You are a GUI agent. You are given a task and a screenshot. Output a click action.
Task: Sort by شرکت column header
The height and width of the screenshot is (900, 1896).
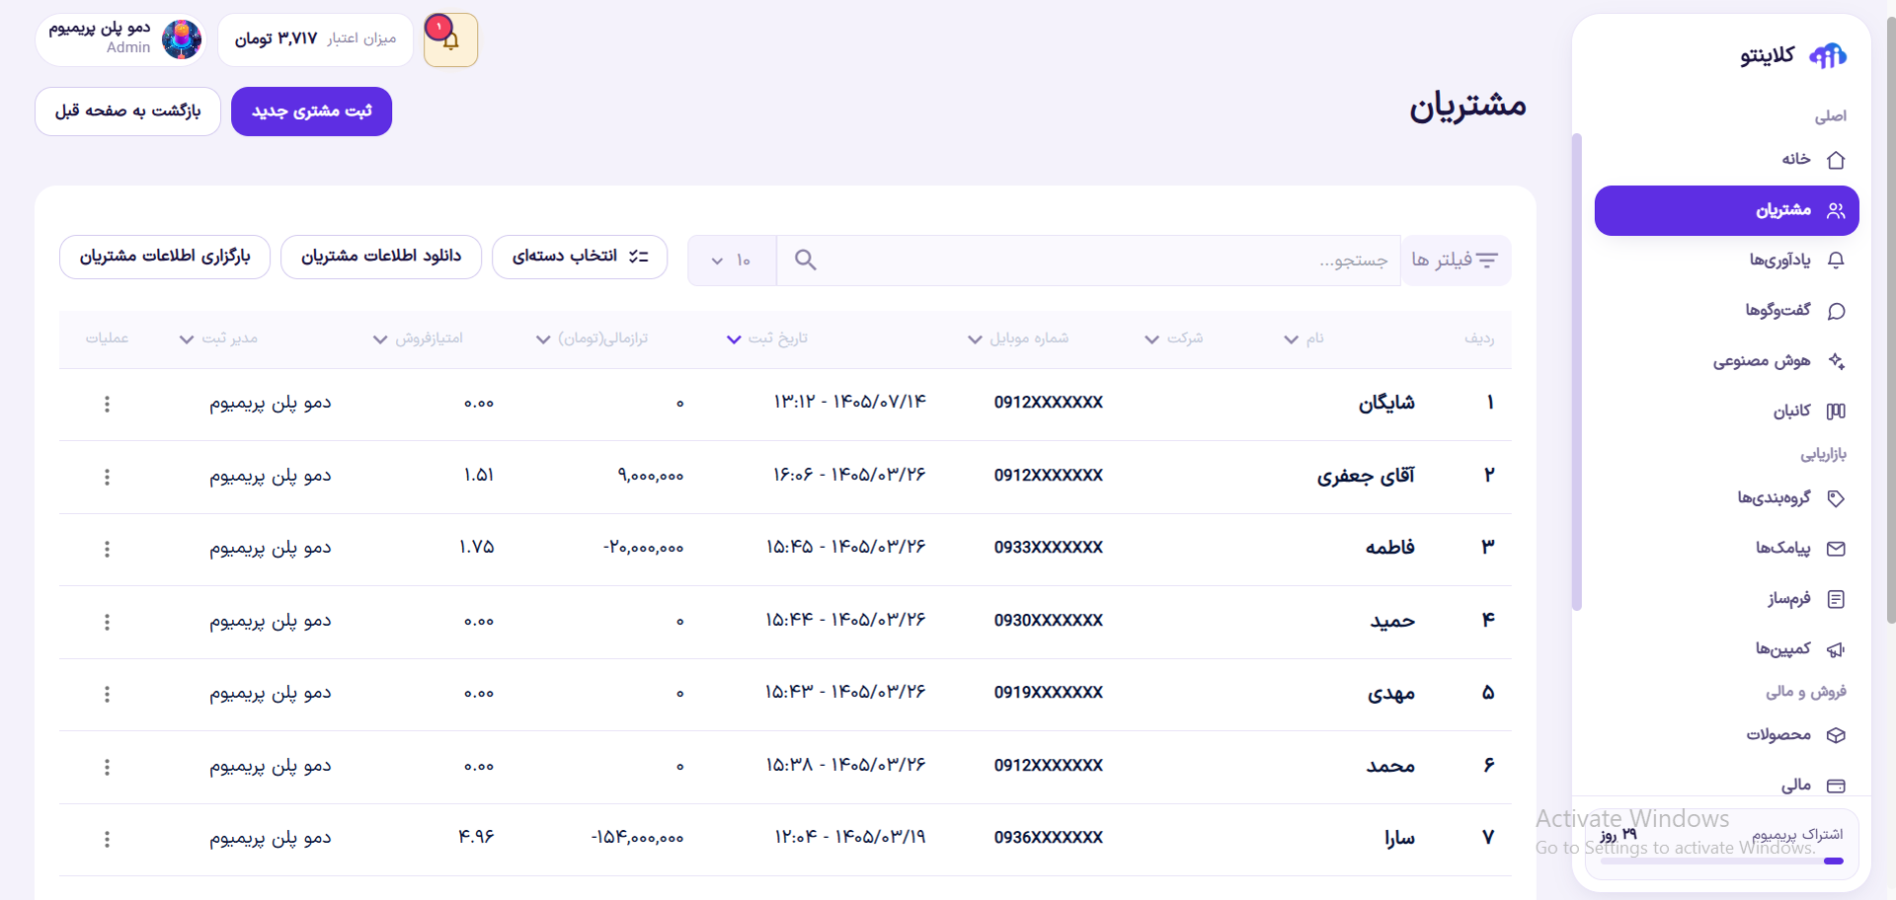pos(1173,338)
